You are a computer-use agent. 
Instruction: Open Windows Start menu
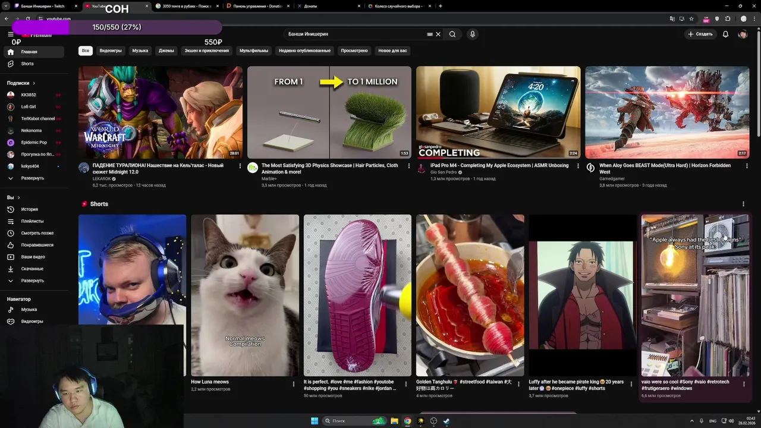point(315,421)
